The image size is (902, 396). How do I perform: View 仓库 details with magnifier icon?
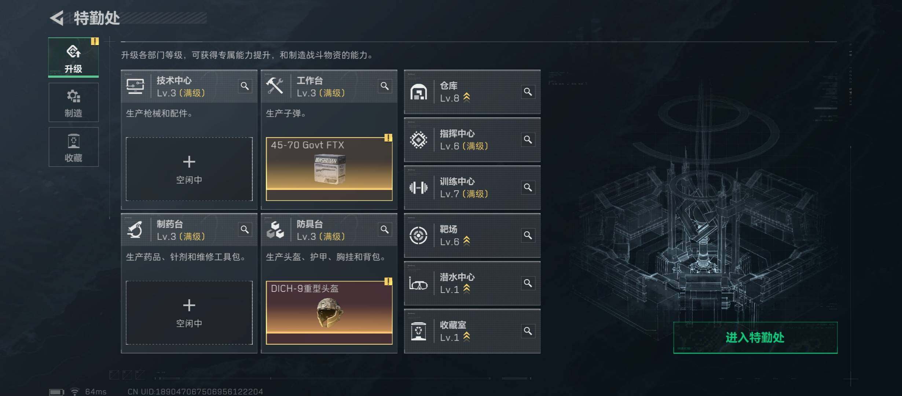pyautogui.click(x=528, y=92)
